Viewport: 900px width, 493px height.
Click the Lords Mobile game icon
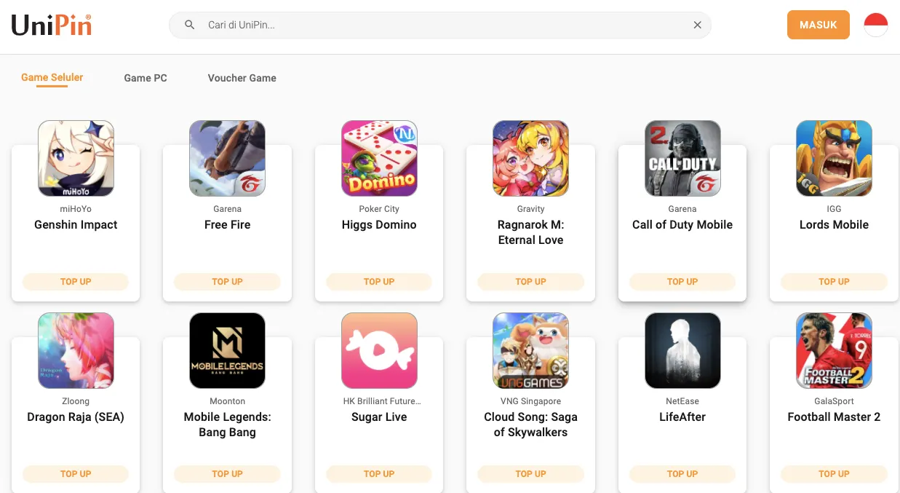pos(834,158)
